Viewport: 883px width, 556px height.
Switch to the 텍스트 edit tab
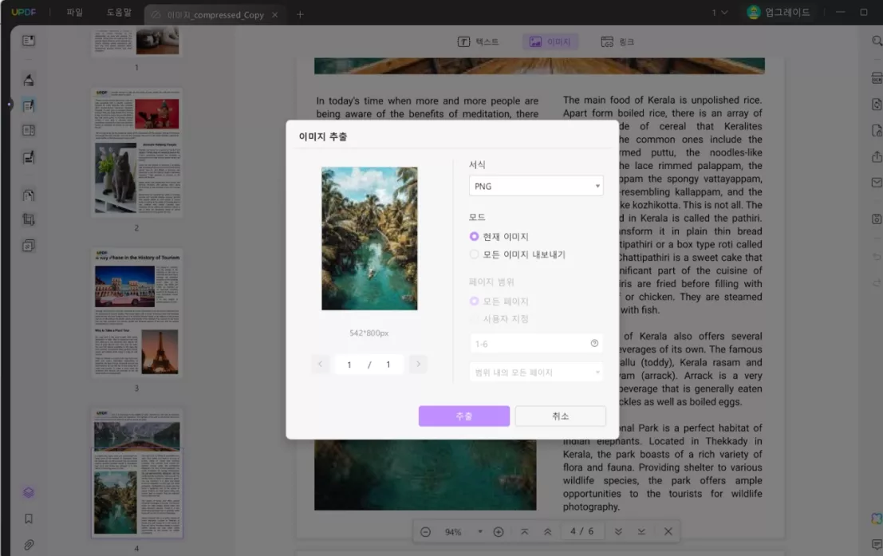click(x=478, y=41)
